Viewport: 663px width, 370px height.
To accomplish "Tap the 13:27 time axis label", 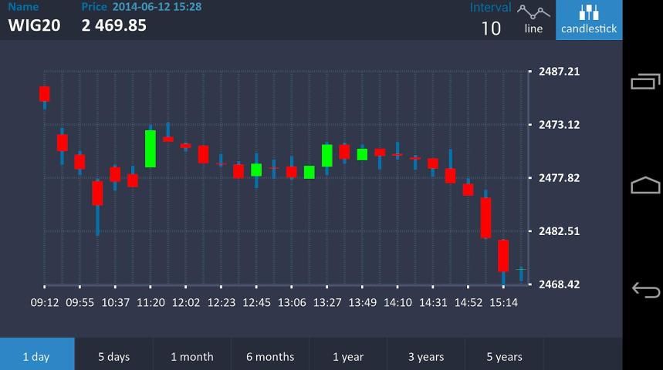I will (327, 303).
